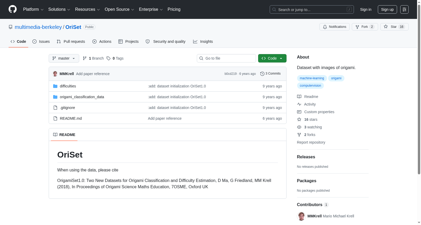
Task: Open the Projects tab
Action: point(128,41)
